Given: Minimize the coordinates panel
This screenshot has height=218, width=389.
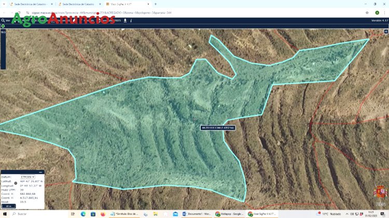Looking at the screenshot, I should click(40, 172).
